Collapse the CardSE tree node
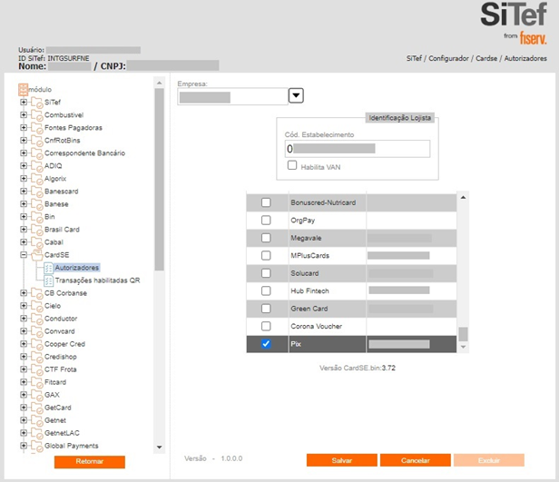Image resolution: width=559 pixels, height=482 pixels. 24,255
